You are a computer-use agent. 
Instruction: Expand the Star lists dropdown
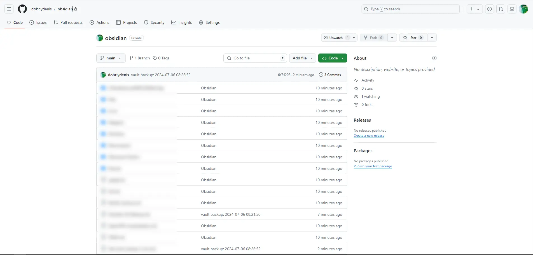click(432, 38)
